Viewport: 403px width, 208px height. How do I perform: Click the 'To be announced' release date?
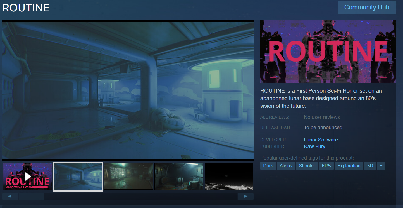(x=323, y=128)
